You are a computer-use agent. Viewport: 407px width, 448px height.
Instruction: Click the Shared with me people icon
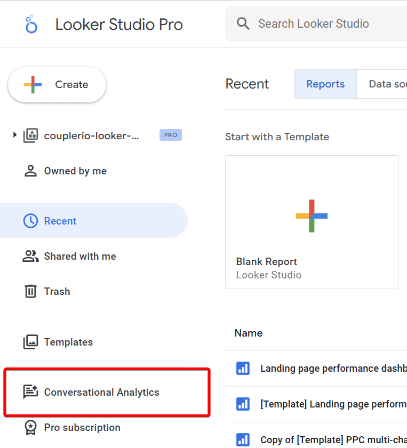(x=30, y=256)
